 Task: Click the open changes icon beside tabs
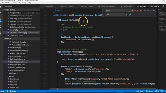pos(163,6)
